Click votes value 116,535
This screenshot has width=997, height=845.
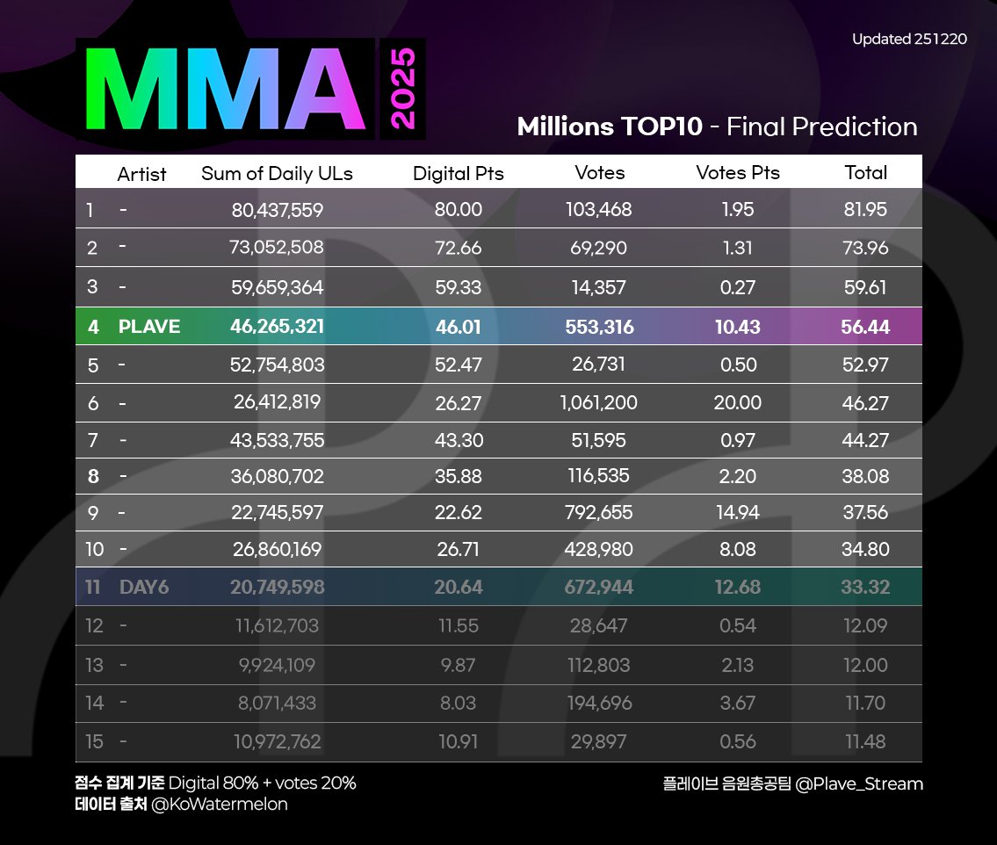pyautogui.click(x=599, y=475)
